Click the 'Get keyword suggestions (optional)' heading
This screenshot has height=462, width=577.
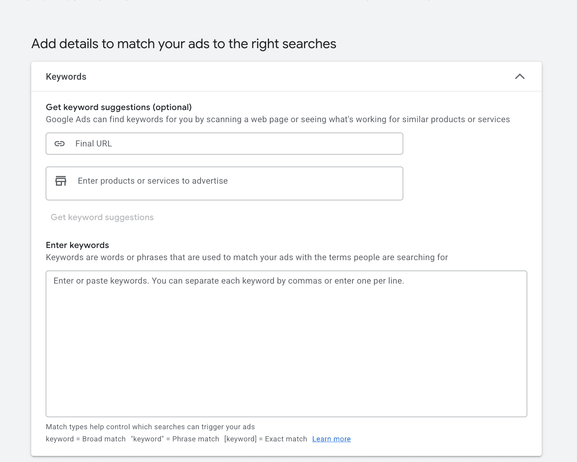click(x=119, y=107)
